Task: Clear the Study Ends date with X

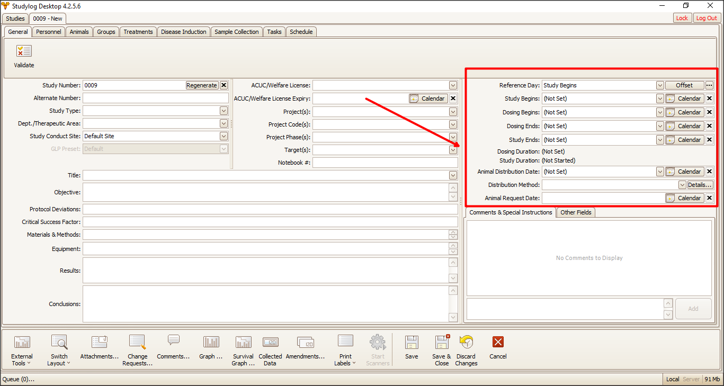Action: [710, 140]
